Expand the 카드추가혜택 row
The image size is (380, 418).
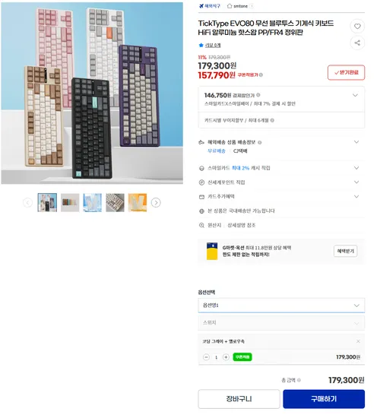click(x=281, y=197)
